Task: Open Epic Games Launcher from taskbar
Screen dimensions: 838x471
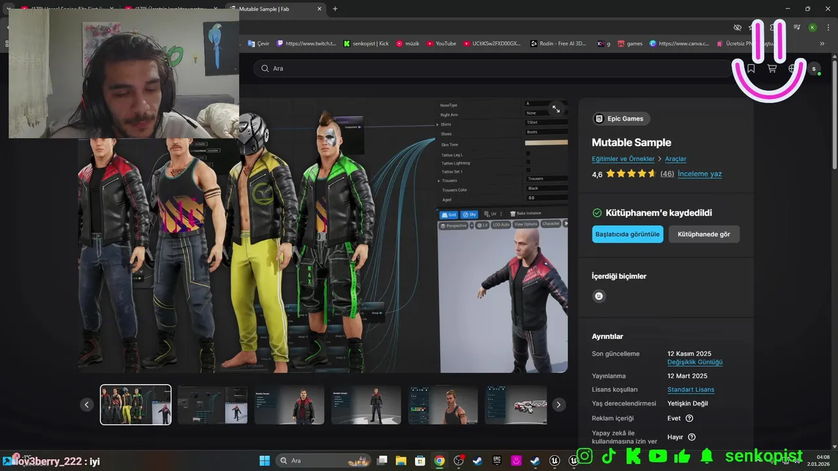Action: [x=497, y=461]
